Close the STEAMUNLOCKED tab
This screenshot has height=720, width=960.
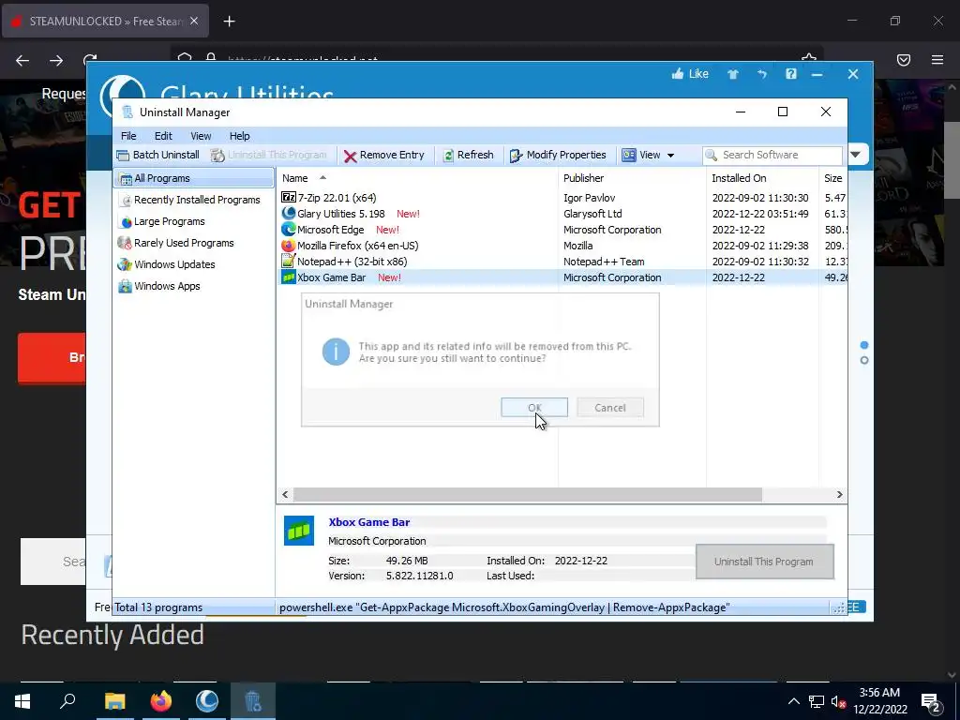click(194, 21)
